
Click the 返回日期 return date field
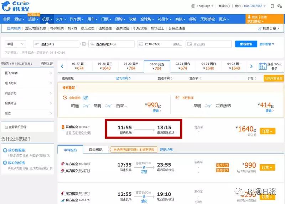point(209,44)
